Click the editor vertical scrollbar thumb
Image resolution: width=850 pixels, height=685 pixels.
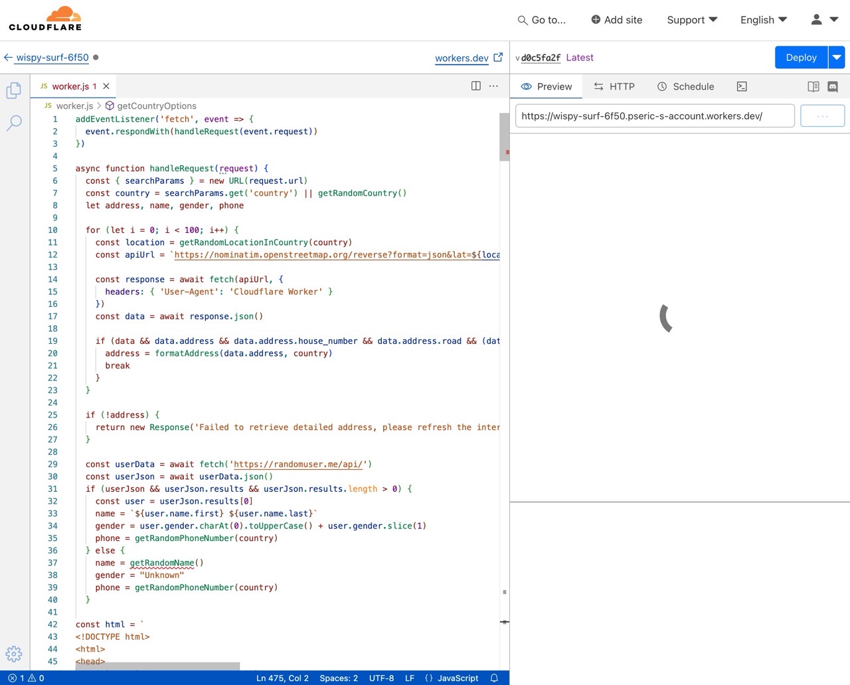click(x=504, y=137)
